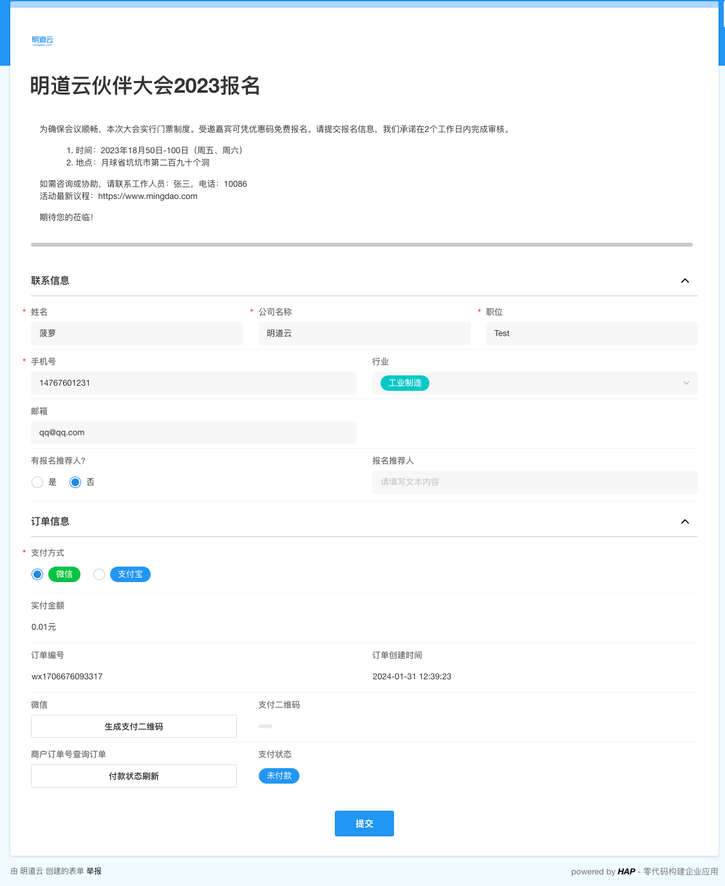Click the 联系信息 section heading
This screenshot has width=725, height=886.
pos(50,281)
